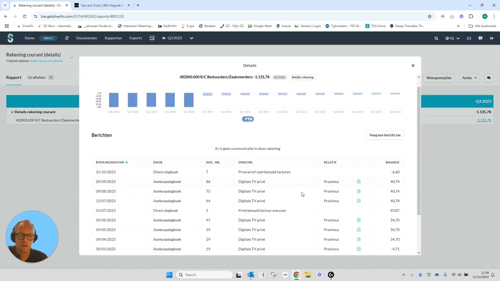Open document icon for doc nr 19
Image resolution: width=500 pixels, height=281 pixels.
[x=359, y=249]
